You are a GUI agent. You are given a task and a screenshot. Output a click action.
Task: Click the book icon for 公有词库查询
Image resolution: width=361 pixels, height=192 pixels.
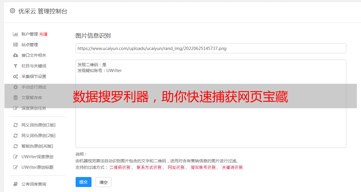(x=16, y=184)
